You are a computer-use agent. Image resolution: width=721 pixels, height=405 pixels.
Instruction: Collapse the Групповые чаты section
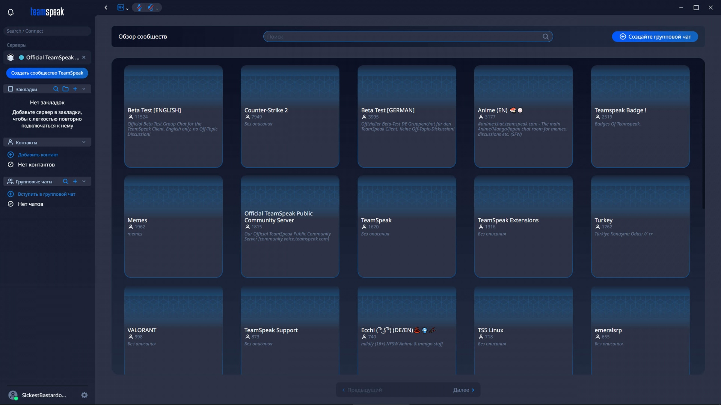[x=84, y=181]
